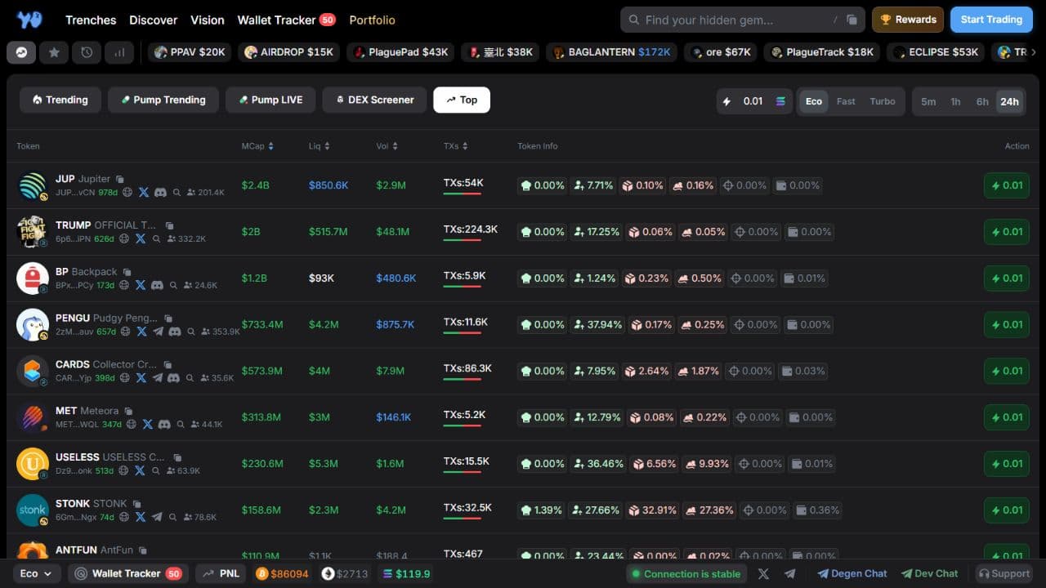Click the home logo icon
The width and height of the screenshot is (1046, 588).
coord(29,20)
